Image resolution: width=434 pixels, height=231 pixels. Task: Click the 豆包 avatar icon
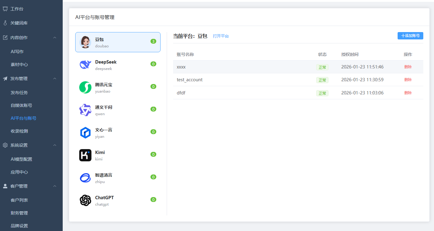[x=85, y=42]
